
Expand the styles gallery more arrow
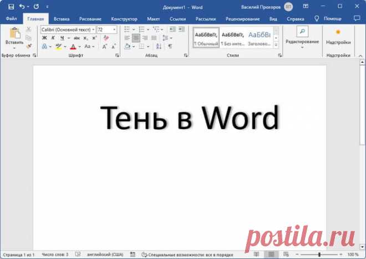click(x=276, y=44)
